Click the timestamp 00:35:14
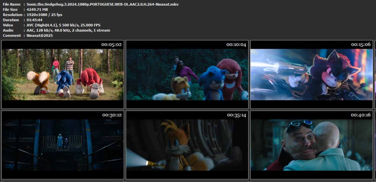This screenshot has width=376, height=182. 236,115
